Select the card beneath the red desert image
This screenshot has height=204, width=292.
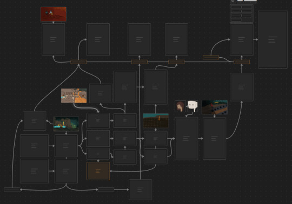coord(53,39)
